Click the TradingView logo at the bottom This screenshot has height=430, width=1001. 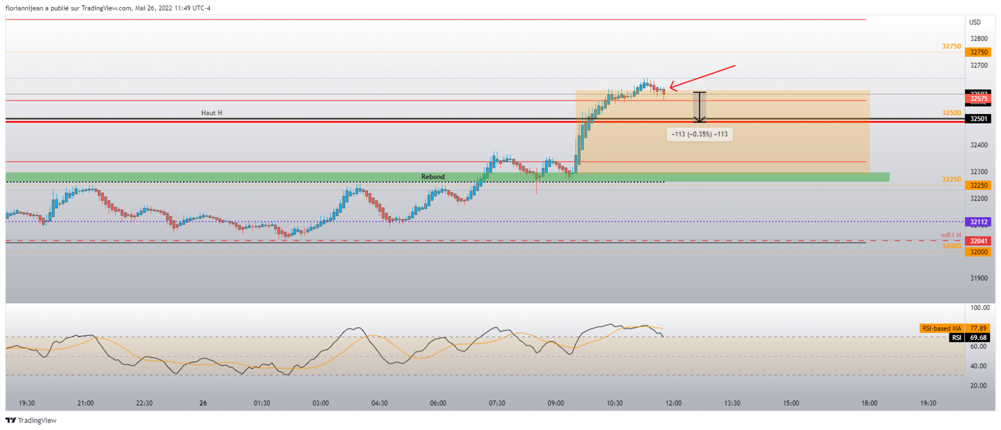click(31, 421)
